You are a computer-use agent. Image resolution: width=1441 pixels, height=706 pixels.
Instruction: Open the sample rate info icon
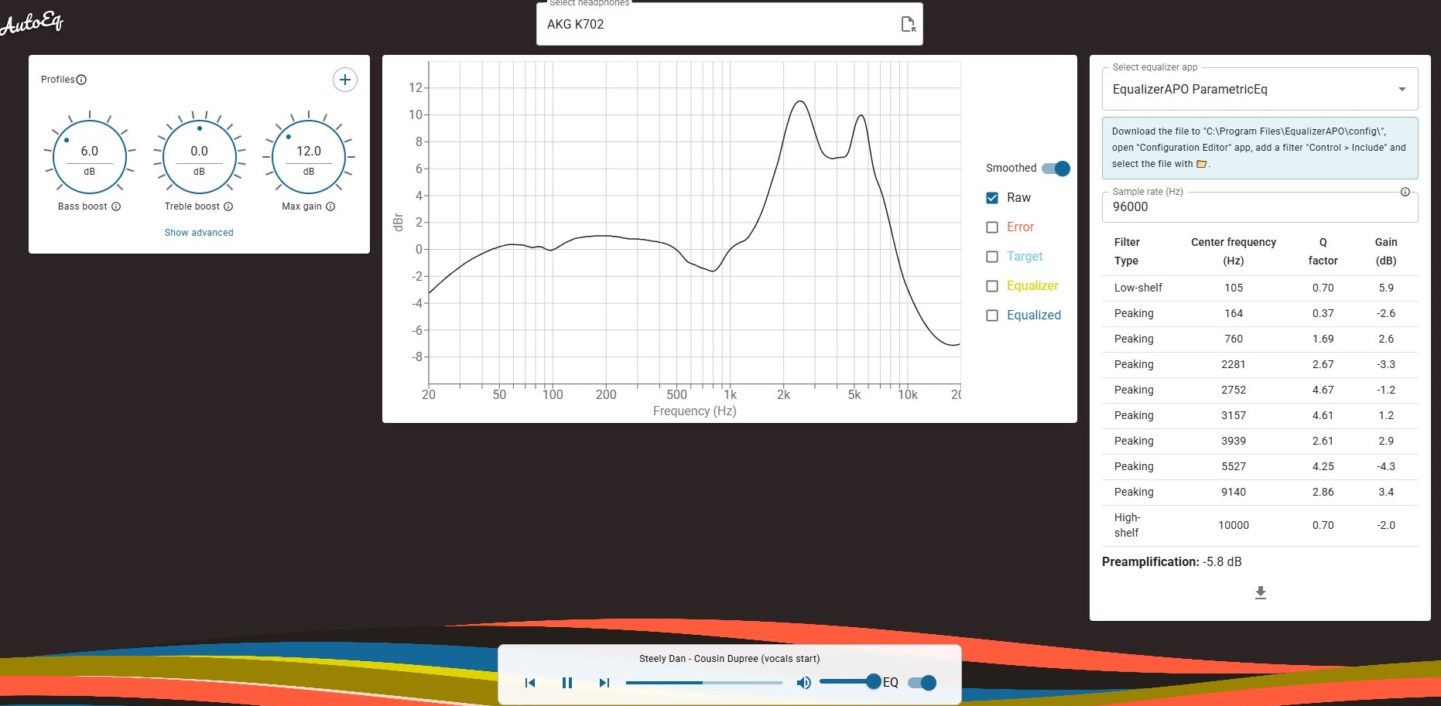tap(1405, 192)
